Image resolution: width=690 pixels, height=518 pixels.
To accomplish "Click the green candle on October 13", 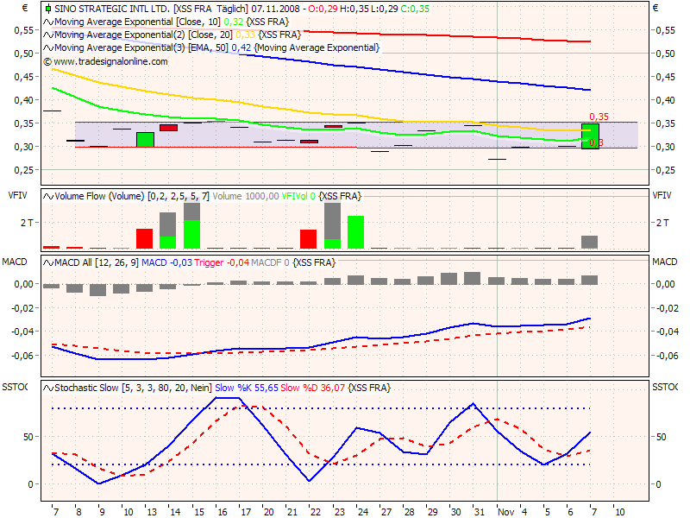I will (x=145, y=140).
